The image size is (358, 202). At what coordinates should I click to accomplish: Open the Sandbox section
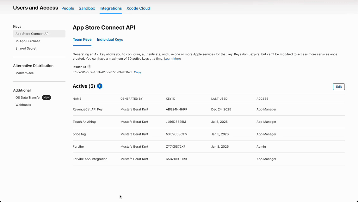pos(87,8)
